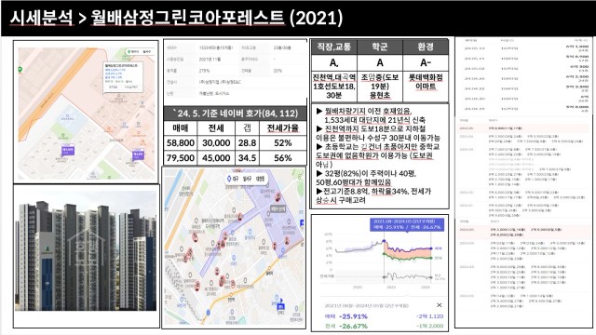The width and height of the screenshot is (596, 335).
Task: Click the '환경' header cell
Action: pyautogui.click(x=426, y=47)
